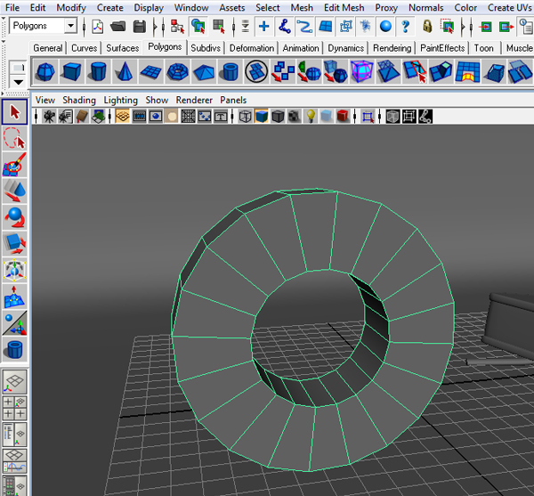The image size is (534, 496).
Task: Activate the Paint Selection tool
Action: click(x=14, y=165)
